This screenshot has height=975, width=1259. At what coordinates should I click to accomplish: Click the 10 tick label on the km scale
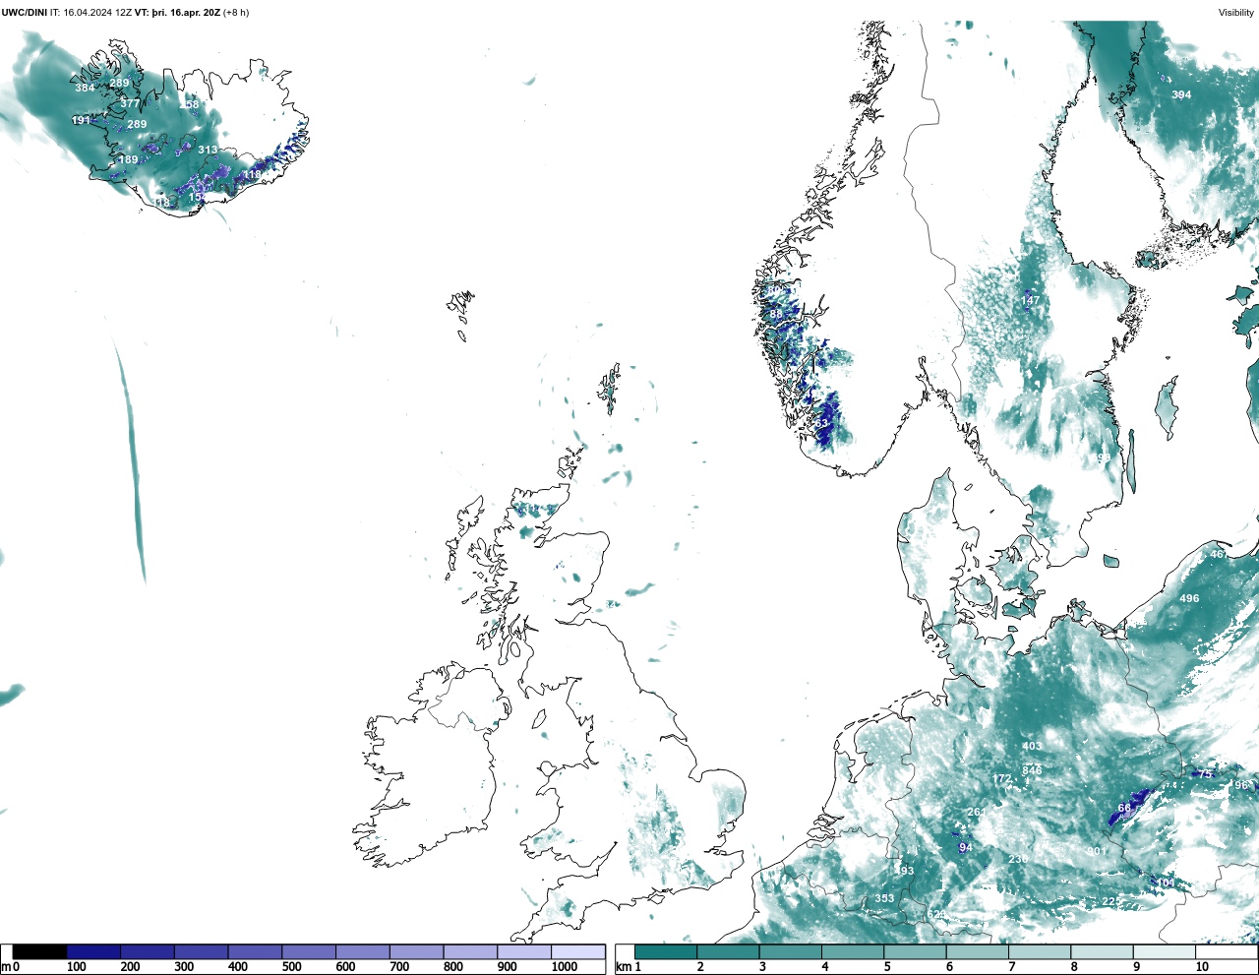1202,967
